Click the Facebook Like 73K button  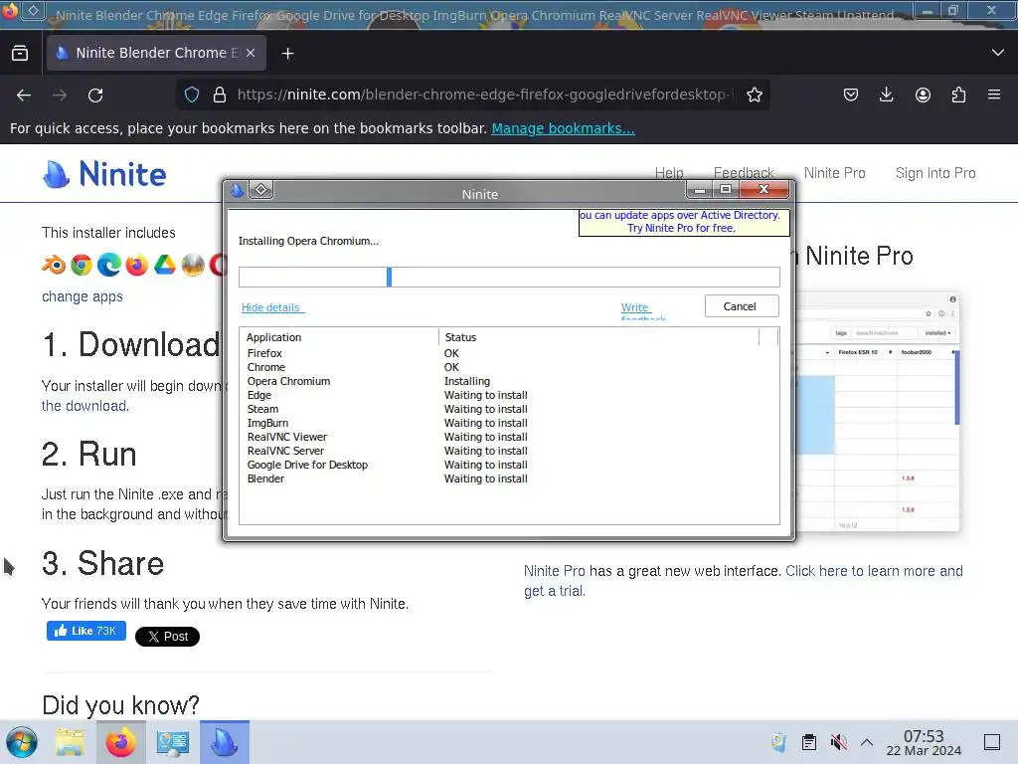(x=86, y=631)
